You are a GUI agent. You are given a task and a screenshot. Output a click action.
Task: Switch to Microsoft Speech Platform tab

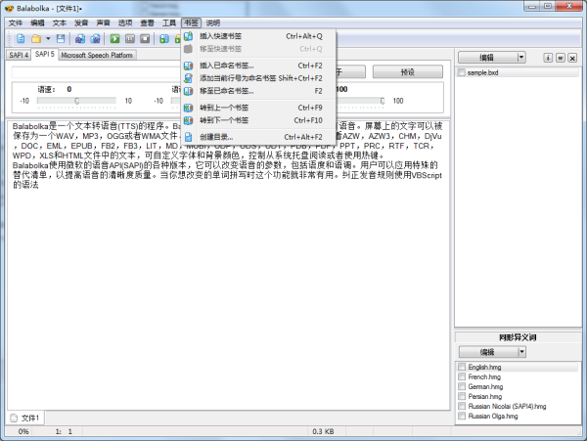click(x=99, y=56)
